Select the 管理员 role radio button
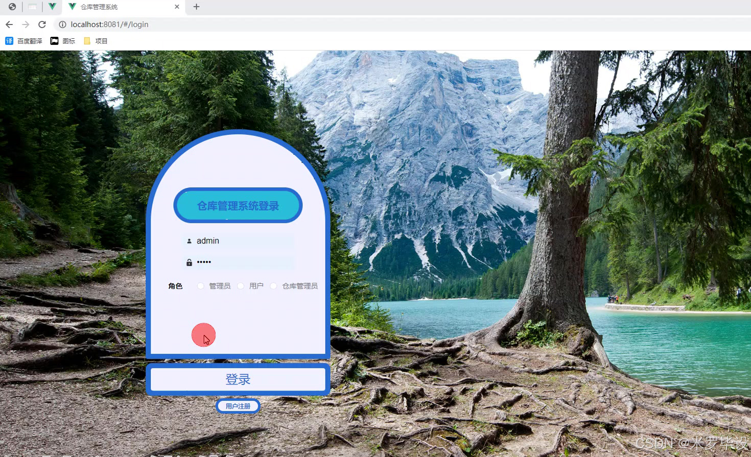Image resolution: width=751 pixels, height=457 pixels. tap(201, 286)
